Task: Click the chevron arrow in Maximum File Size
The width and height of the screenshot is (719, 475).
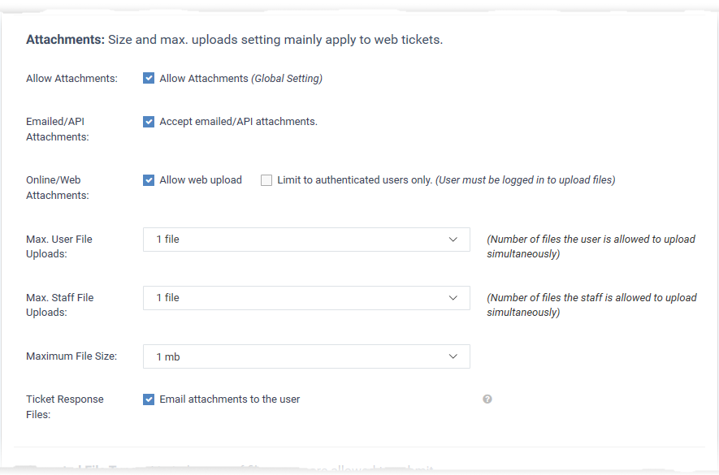Action: [453, 356]
